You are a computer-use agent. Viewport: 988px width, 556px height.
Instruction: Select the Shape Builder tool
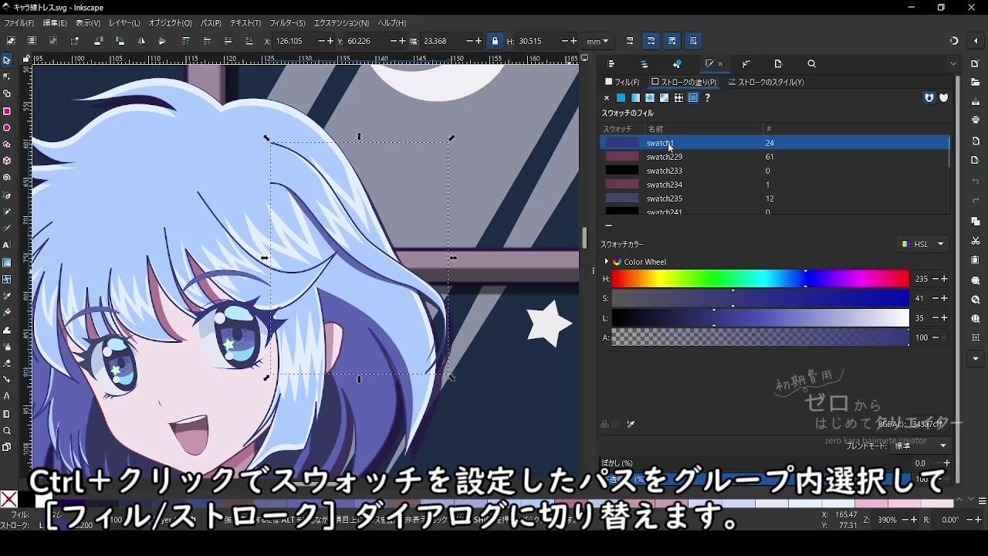click(7, 94)
